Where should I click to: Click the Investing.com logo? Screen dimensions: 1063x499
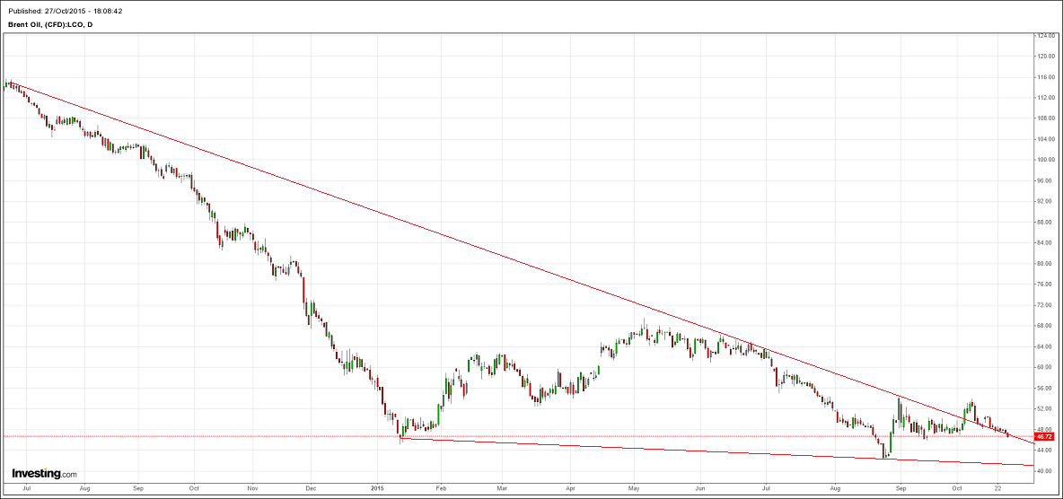coord(44,473)
